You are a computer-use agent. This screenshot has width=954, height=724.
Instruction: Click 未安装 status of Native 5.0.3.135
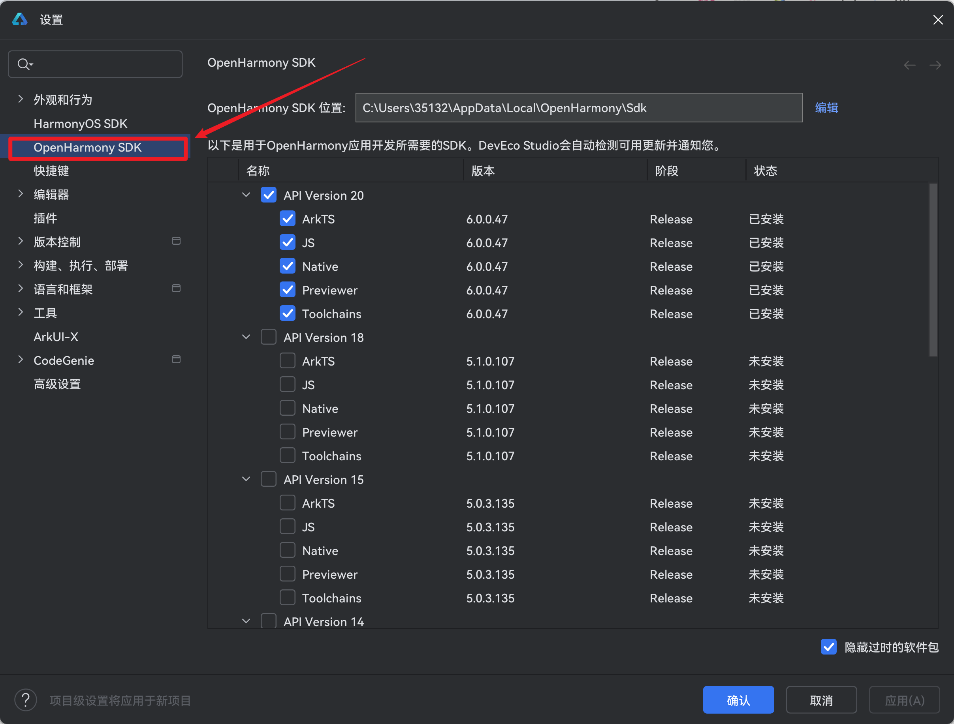(x=766, y=551)
